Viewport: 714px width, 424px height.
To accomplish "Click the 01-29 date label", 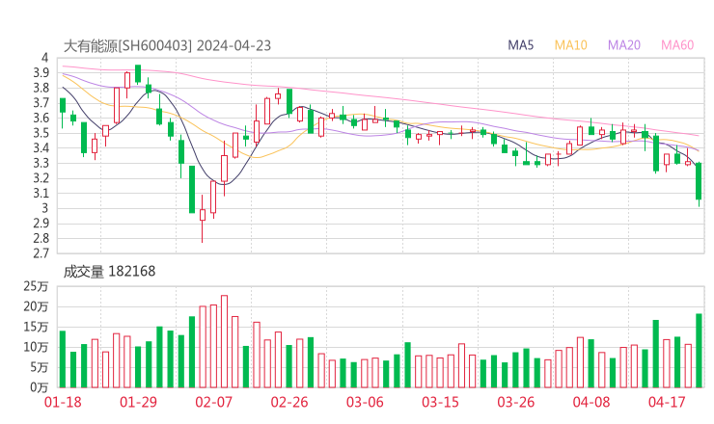I will coord(138,402).
